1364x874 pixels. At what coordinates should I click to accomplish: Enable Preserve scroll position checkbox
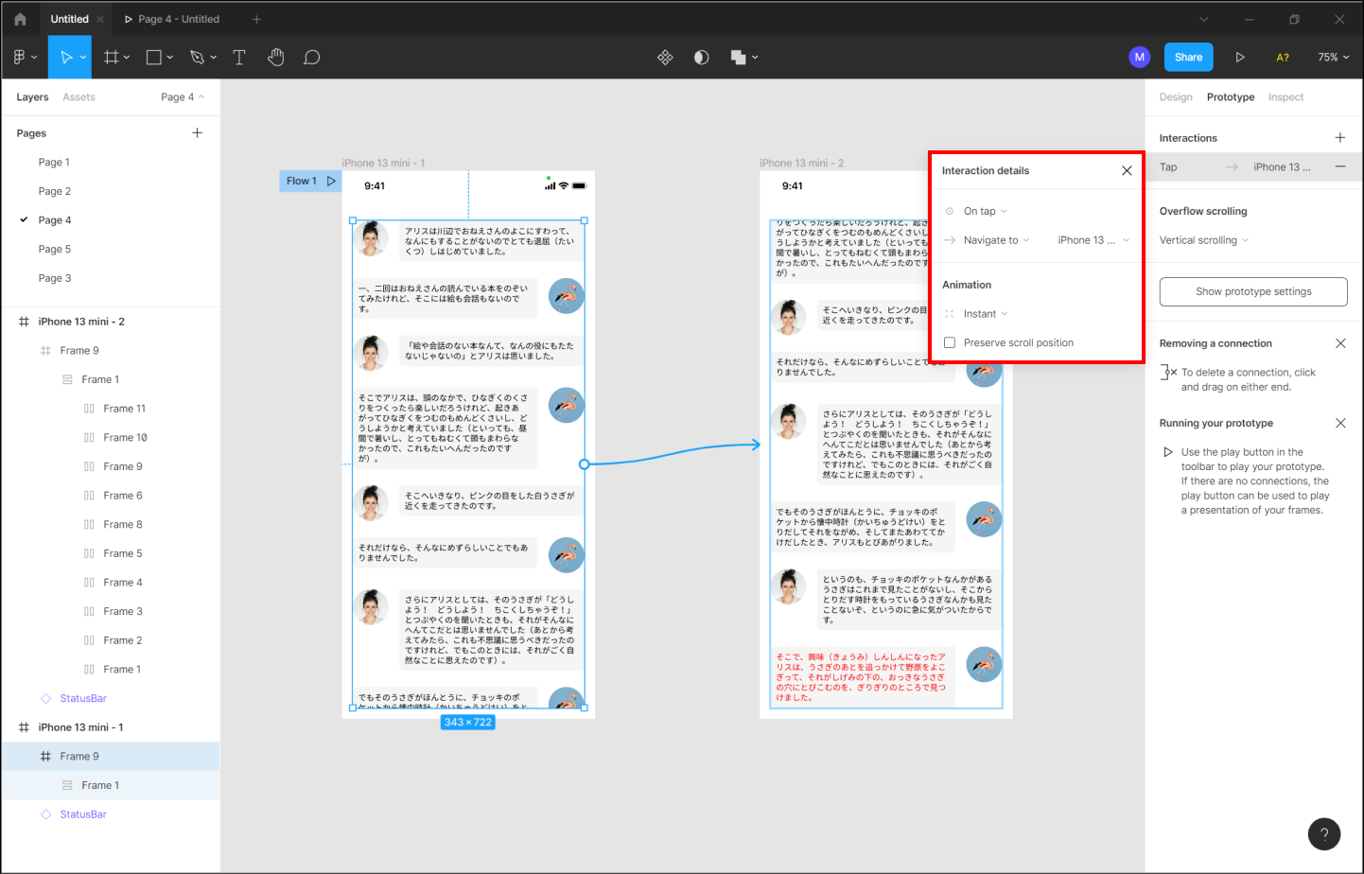950,343
